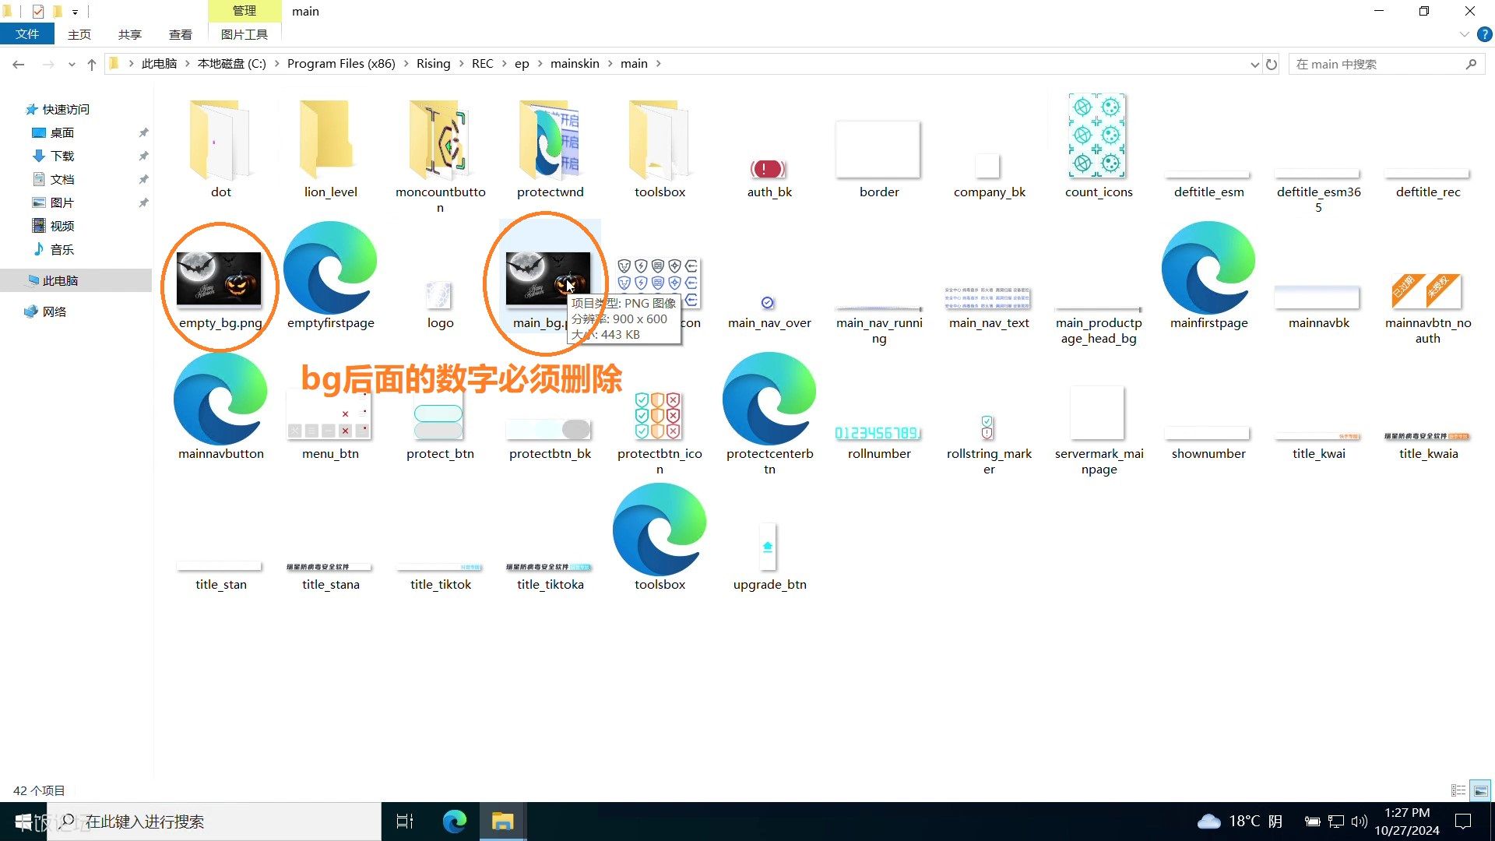1495x841 pixels.
Task: Open the lion_level folder
Action: 330,148
